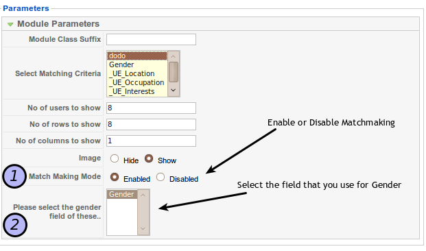
Task: Click the gender field list scroll-up arrow
Action: pyautogui.click(x=143, y=195)
